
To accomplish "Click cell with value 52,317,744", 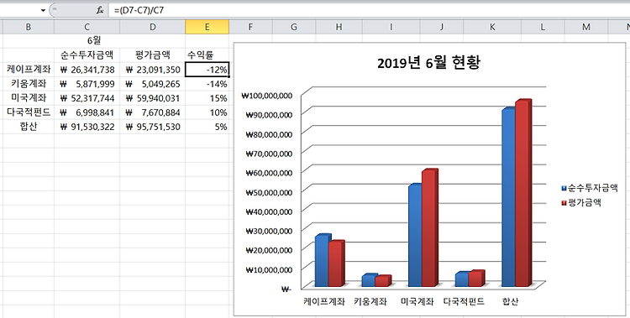I will 87,98.
